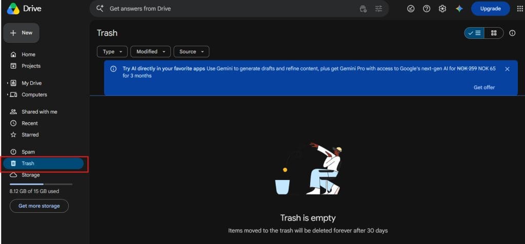The image size is (525, 244).
Task: Open advanced search filter sliders icon
Action: (378, 9)
